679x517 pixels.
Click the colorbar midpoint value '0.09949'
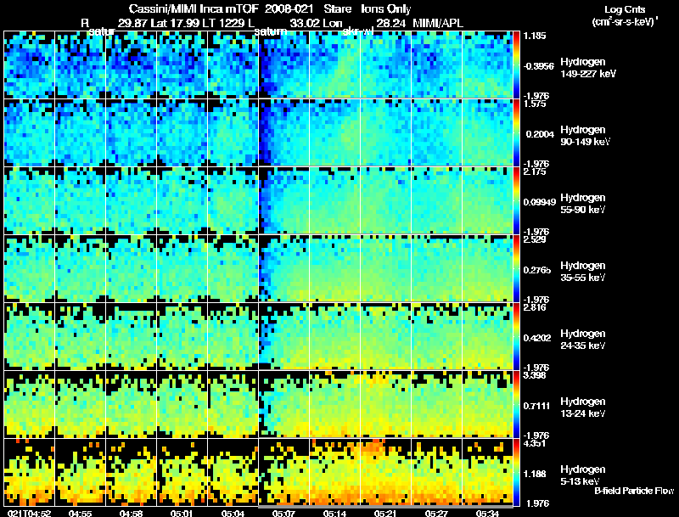tap(539, 202)
